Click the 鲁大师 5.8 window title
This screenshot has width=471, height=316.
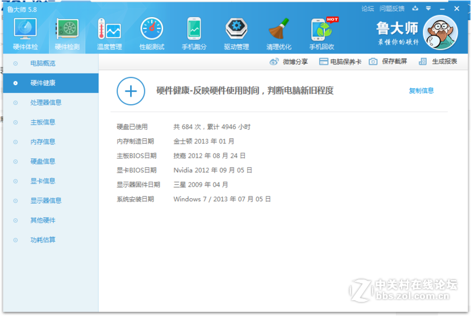[x=22, y=9]
